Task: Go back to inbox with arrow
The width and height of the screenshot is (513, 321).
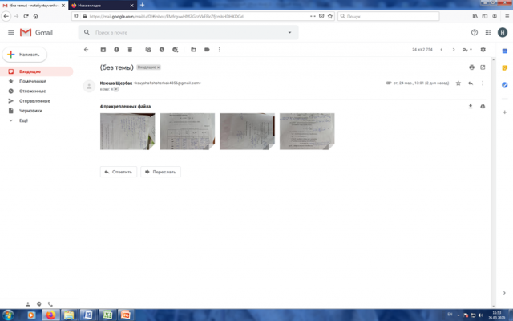Action: pyautogui.click(x=86, y=50)
